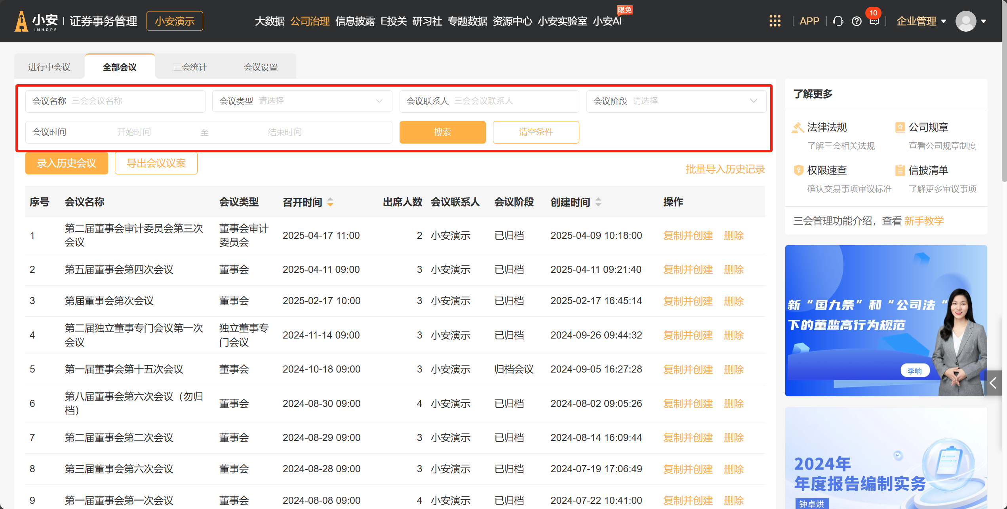Open the 会议阶段 dropdown
The width and height of the screenshot is (1007, 509).
click(x=676, y=101)
